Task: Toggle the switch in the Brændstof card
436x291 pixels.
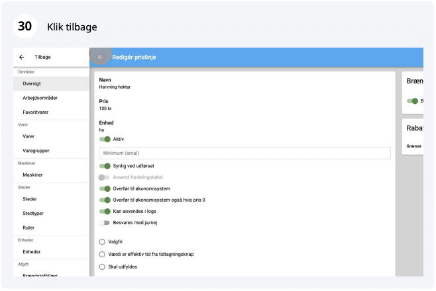Action: pyautogui.click(x=413, y=101)
